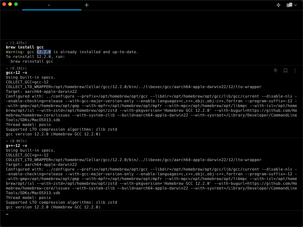Click the ~ (0.067s) block header
Viewport: 303px width, 227px height.
click(x=17, y=141)
